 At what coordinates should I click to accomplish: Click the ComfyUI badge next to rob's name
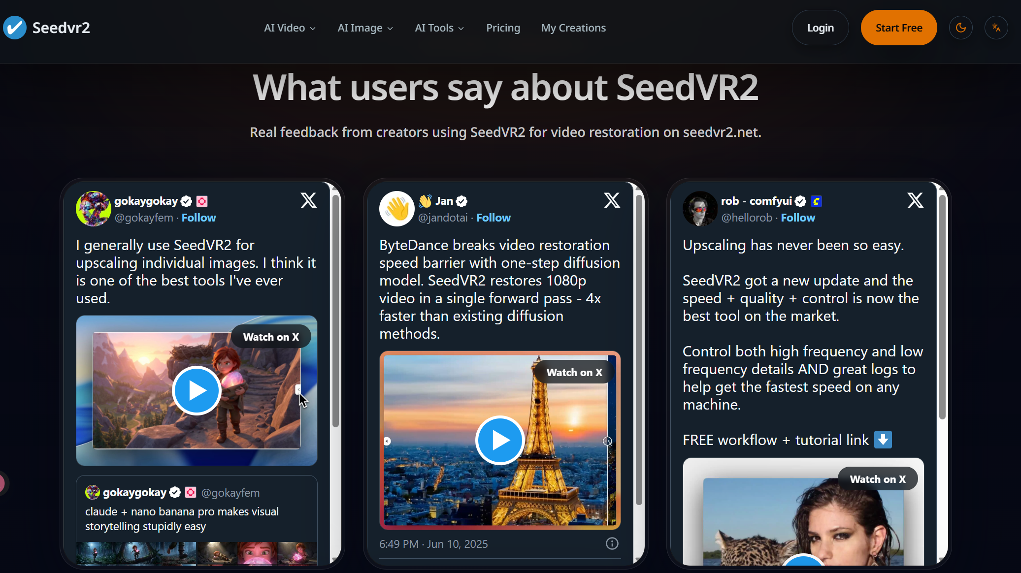tap(817, 201)
